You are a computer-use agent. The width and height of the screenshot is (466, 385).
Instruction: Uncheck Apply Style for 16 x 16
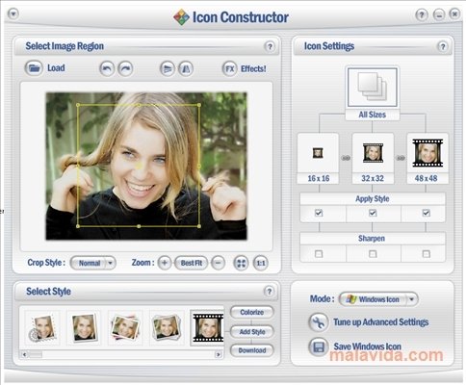(319, 213)
